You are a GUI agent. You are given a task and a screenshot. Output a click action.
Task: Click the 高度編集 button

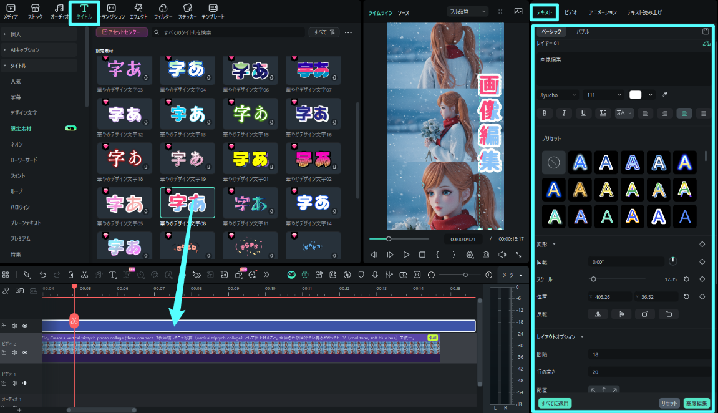(x=697, y=404)
